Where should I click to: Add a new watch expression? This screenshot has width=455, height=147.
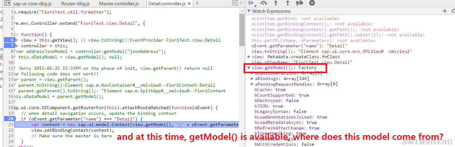[445, 11]
